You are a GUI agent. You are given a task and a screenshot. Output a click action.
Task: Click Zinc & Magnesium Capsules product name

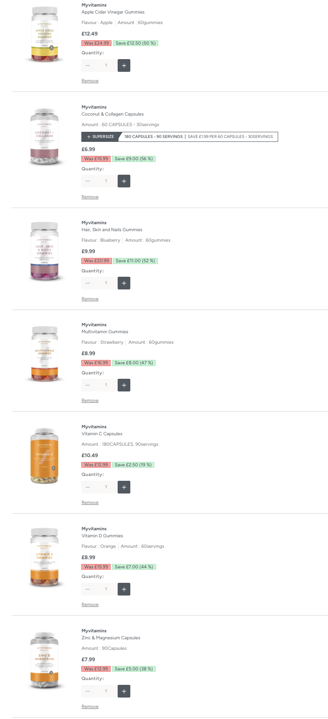pos(111,638)
